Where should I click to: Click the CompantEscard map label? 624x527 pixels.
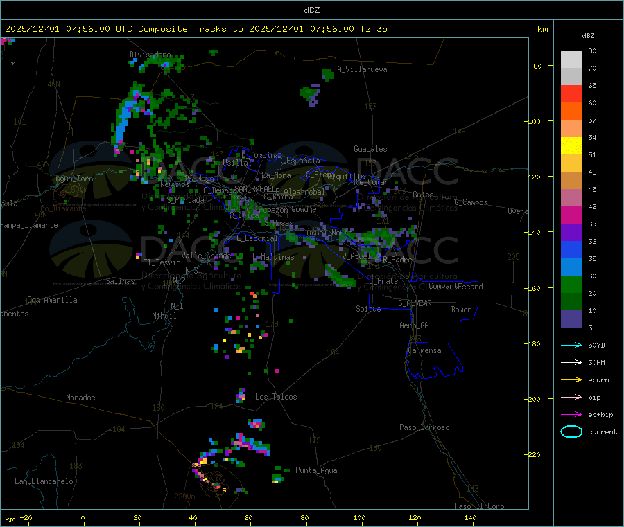pos(456,286)
